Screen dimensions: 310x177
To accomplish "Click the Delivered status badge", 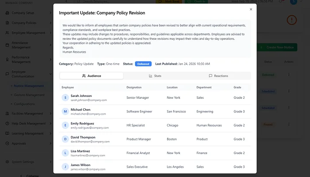I will click(x=143, y=64).
